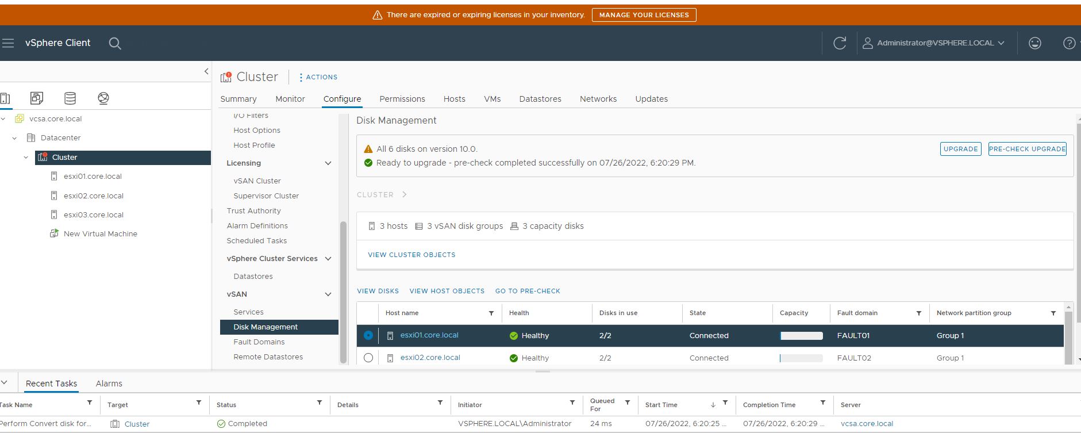Switch to Networking inventory view
This screenshot has width=1081, height=433.
(x=103, y=98)
